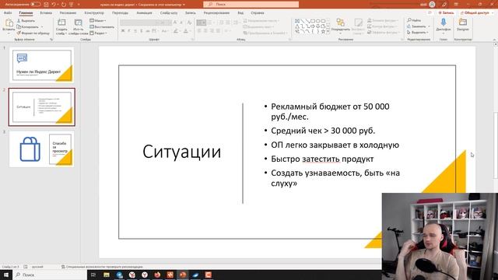Click the Underline formatting icon

[x=135, y=31]
